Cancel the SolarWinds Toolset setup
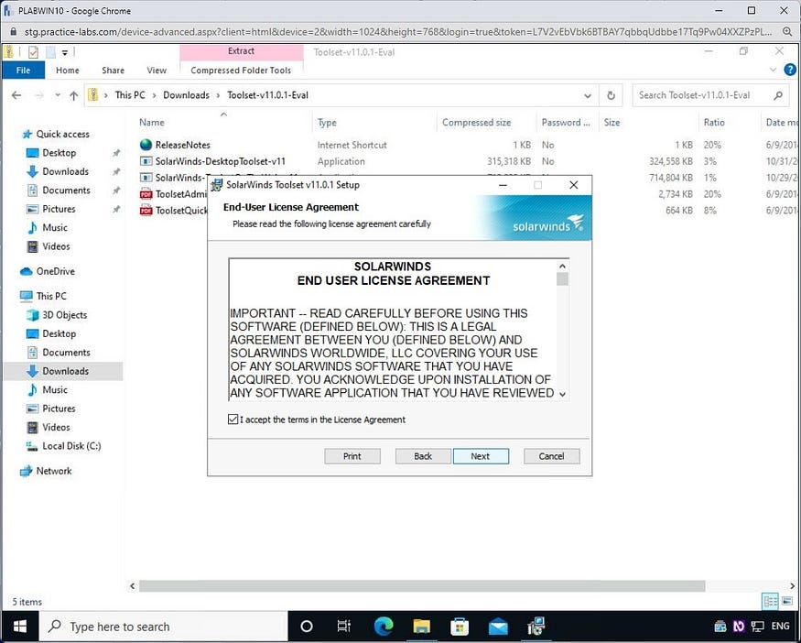The image size is (801, 643). point(552,456)
